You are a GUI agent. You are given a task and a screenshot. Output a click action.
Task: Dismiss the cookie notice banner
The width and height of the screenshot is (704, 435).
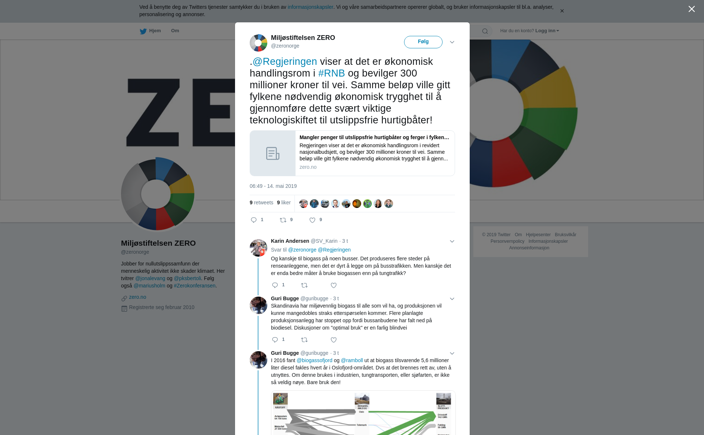tap(562, 11)
